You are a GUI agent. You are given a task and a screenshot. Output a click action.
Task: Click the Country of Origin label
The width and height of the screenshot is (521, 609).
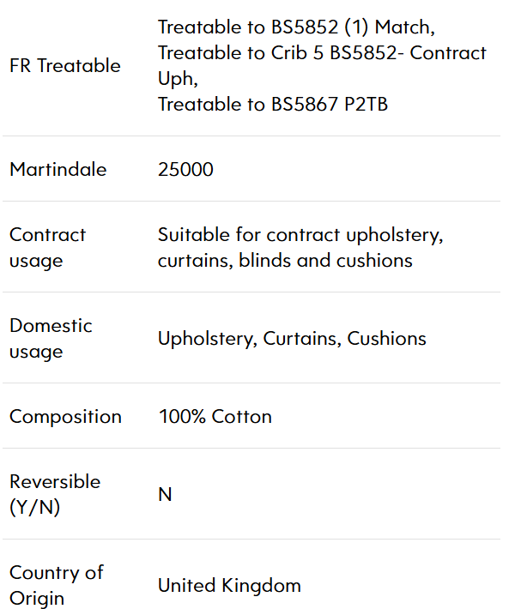[57, 585]
